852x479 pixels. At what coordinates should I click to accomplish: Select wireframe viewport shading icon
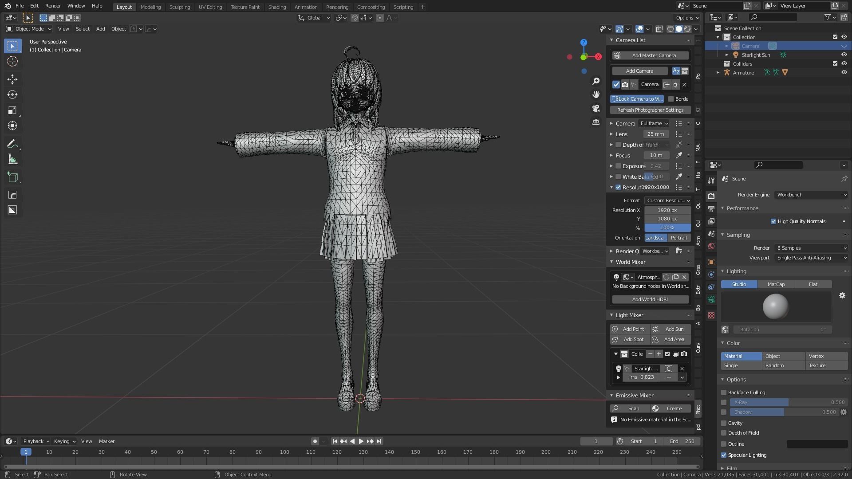[671, 29]
